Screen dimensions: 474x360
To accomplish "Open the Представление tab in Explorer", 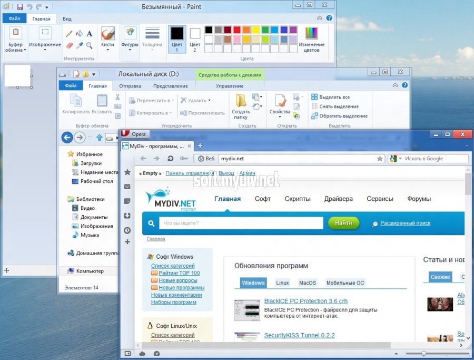I will 171,86.
